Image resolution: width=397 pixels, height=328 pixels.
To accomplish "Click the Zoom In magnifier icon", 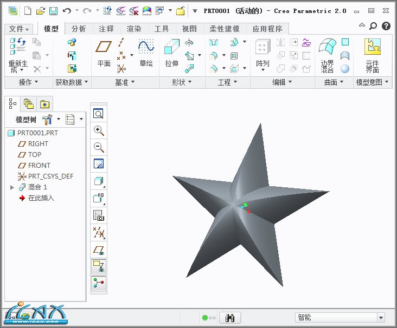I will coord(99,130).
